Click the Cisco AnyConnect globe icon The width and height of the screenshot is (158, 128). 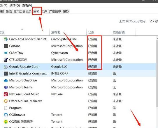pos(6,39)
